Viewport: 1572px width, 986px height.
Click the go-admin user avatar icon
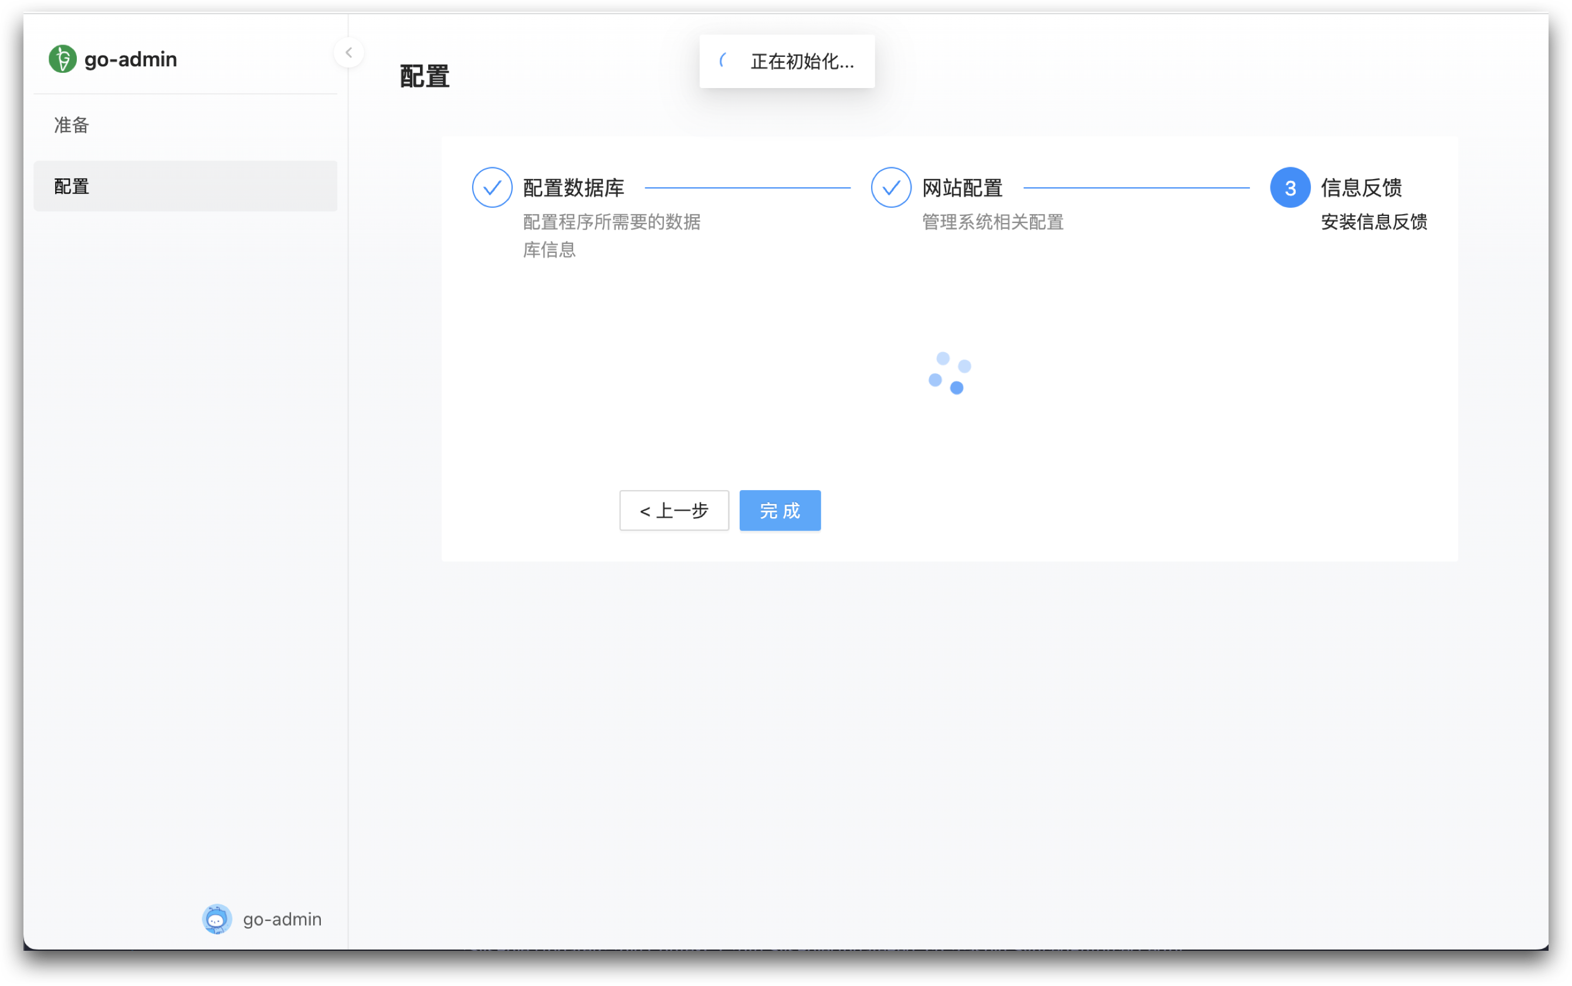click(217, 919)
